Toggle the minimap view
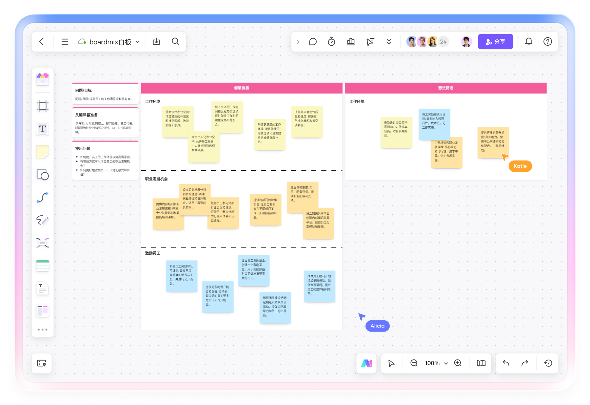Image resolution: width=590 pixels, height=405 pixels. [481, 363]
